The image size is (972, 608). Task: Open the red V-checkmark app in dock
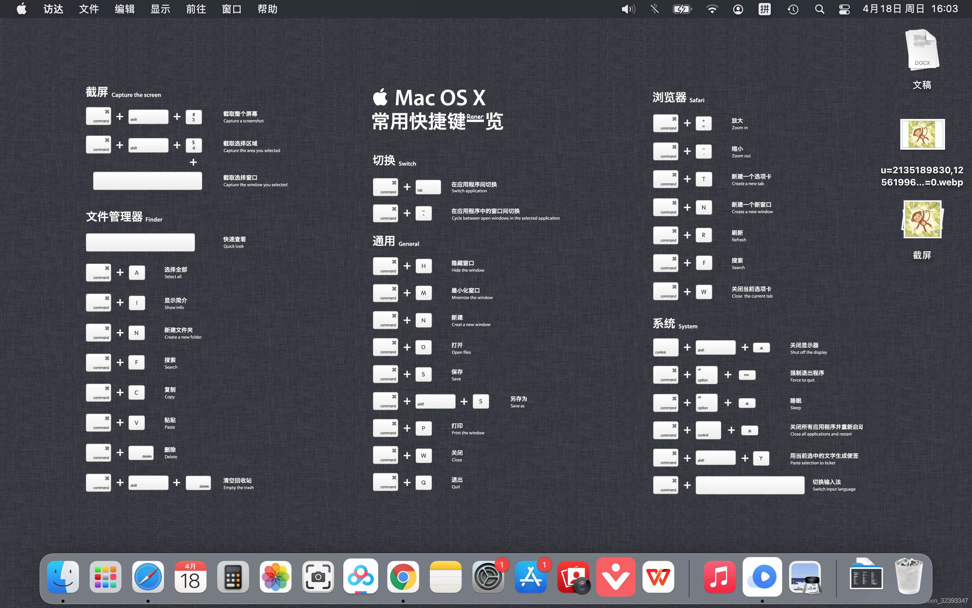pyautogui.click(x=616, y=577)
